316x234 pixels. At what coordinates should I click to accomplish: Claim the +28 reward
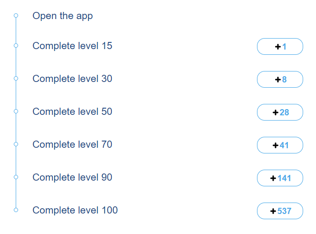tap(280, 112)
